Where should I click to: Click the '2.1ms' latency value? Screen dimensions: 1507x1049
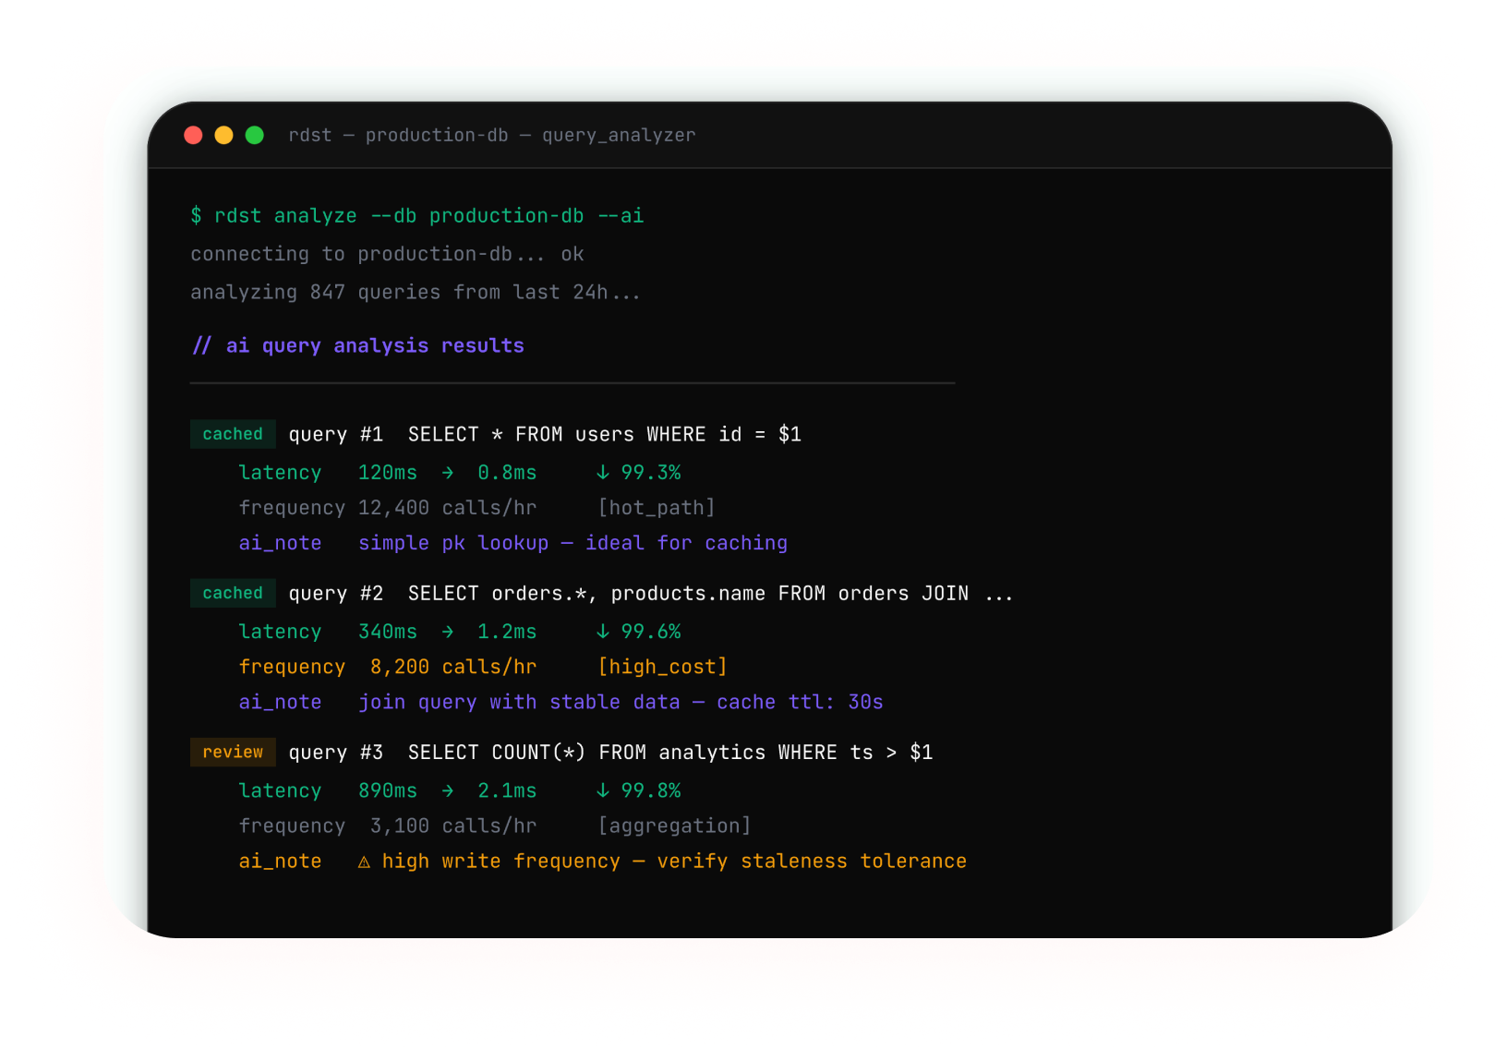click(x=507, y=790)
